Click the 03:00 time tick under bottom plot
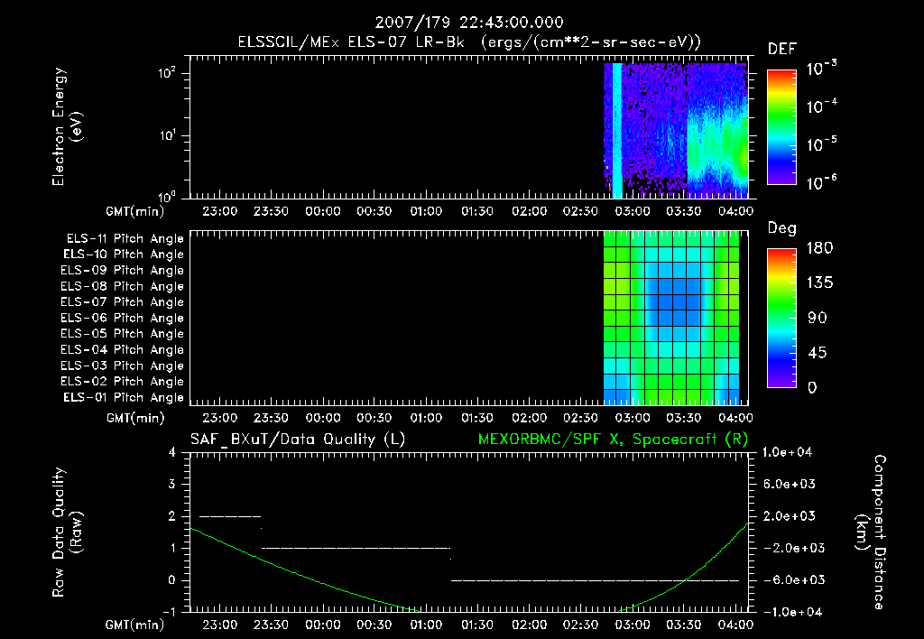This screenshot has height=639, width=924. (633, 625)
